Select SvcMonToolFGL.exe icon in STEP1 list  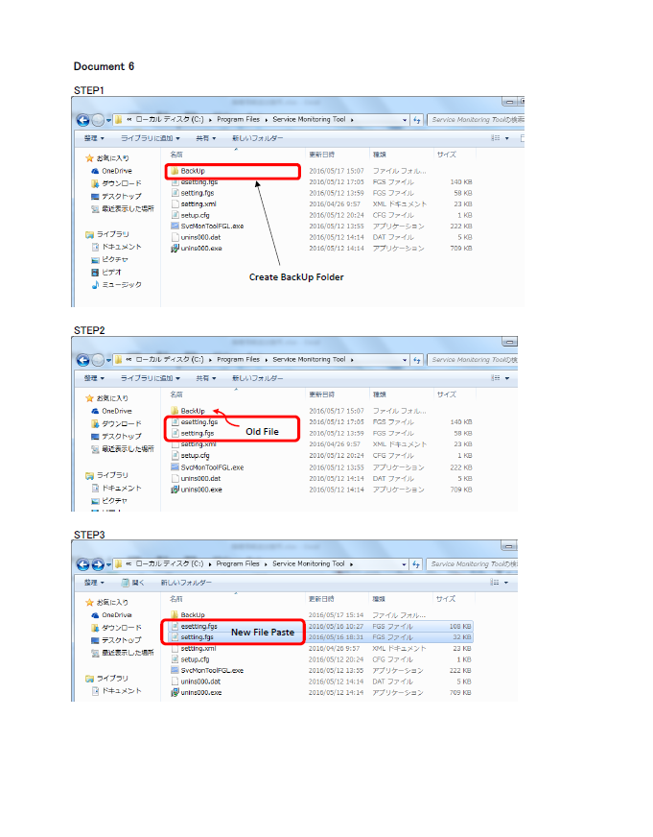click(x=175, y=226)
